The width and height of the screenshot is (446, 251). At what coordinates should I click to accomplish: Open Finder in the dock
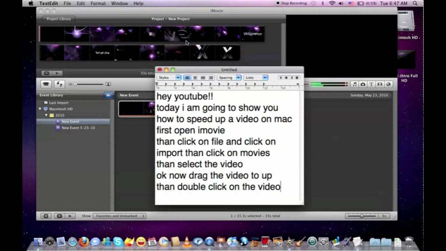[x=38, y=241]
